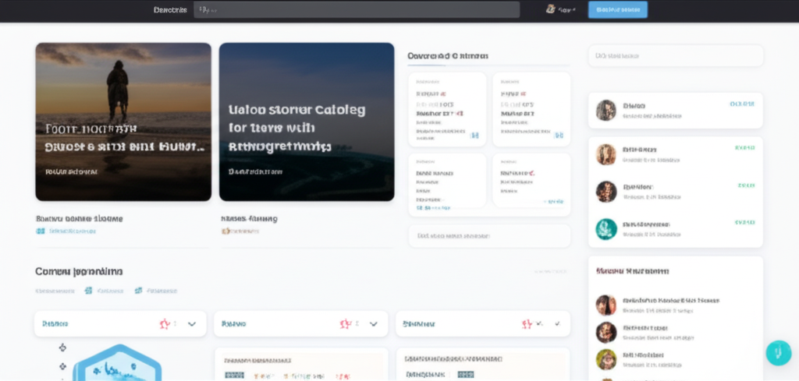Expand chevron on the third dropdown card
The width and height of the screenshot is (799, 381).
(x=557, y=323)
